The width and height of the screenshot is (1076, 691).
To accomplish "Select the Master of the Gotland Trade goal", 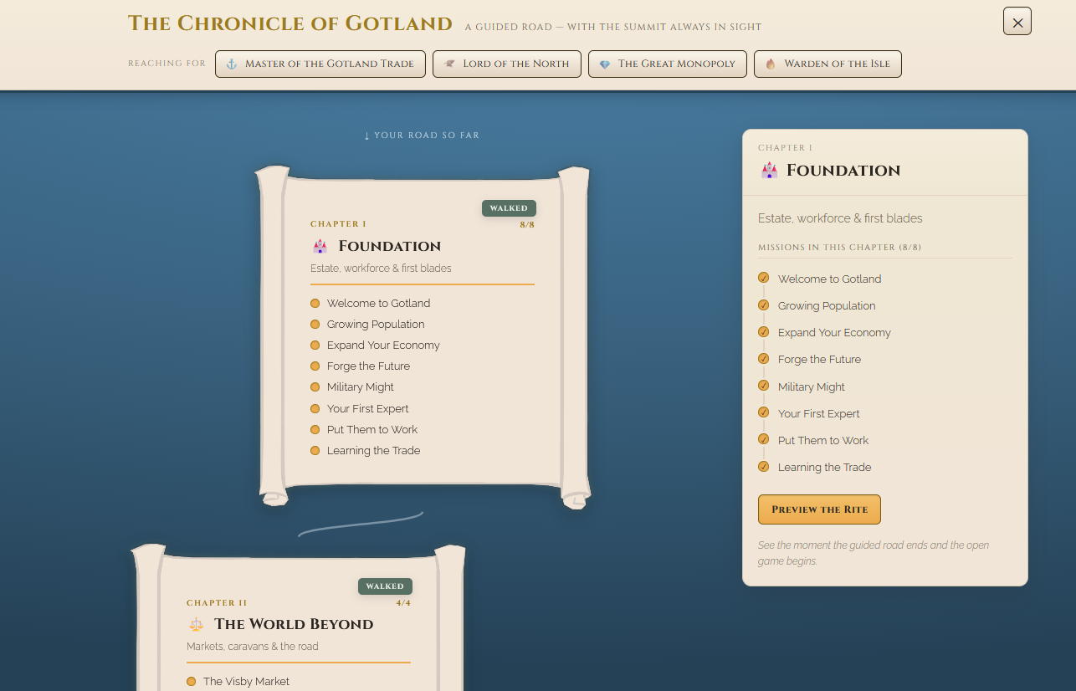I will tap(320, 64).
